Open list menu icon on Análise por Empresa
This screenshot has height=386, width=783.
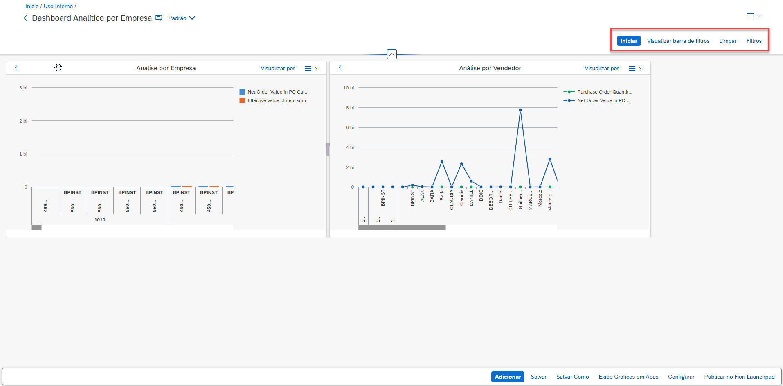pyautogui.click(x=308, y=68)
